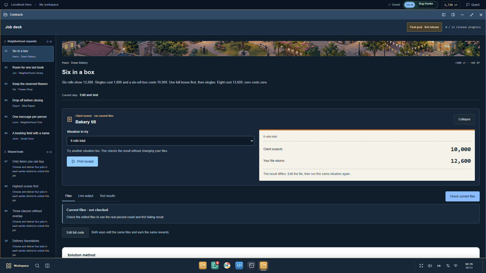Select locked job 07 Only items you can buy

[x=28, y=168]
